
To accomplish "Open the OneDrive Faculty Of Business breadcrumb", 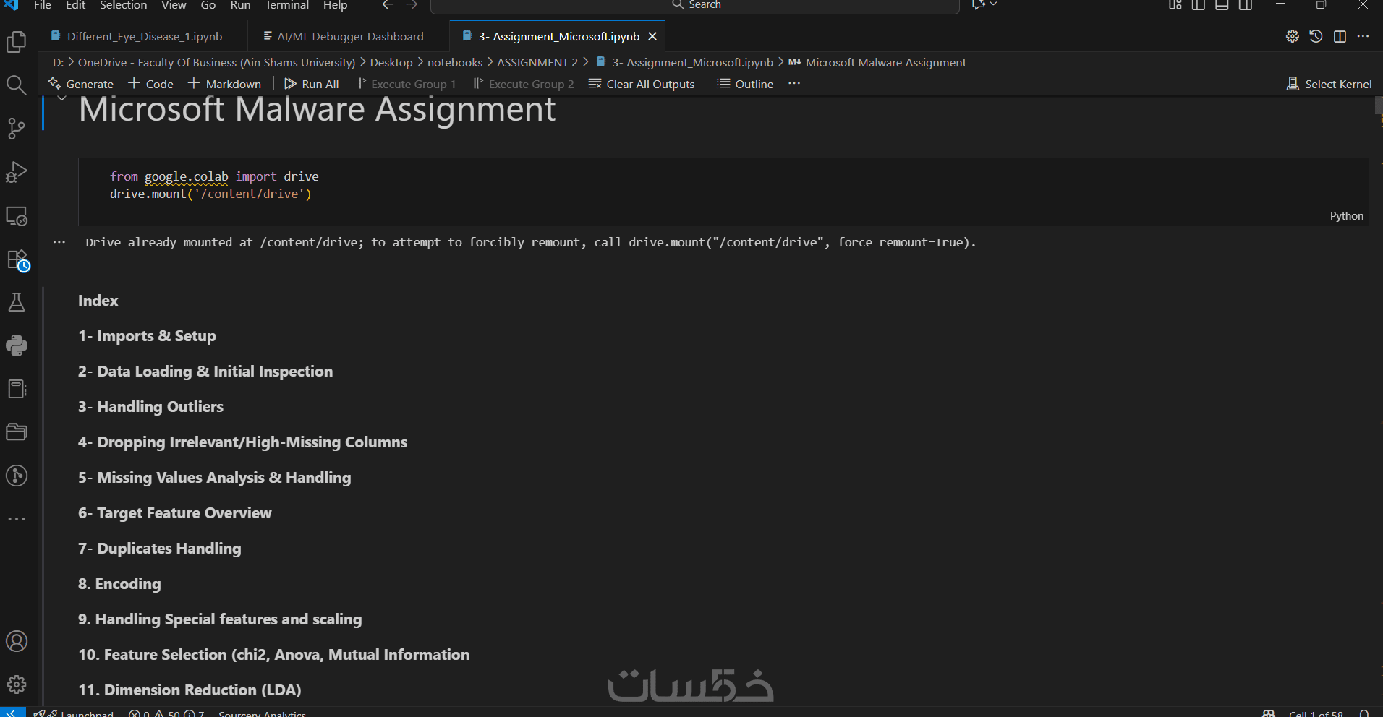I will click(x=216, y=63).
